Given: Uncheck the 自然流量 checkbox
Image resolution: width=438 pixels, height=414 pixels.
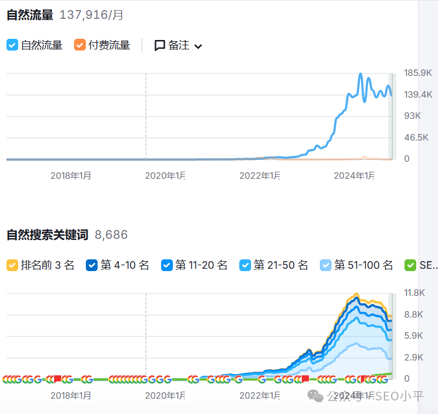Looking at the screenshot, I should [x=12, y=45].
